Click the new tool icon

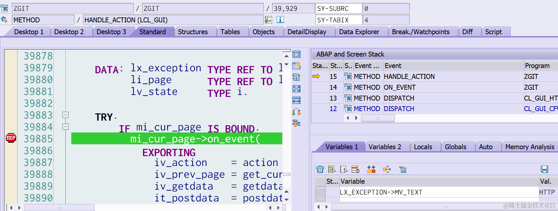click(296, 66)
